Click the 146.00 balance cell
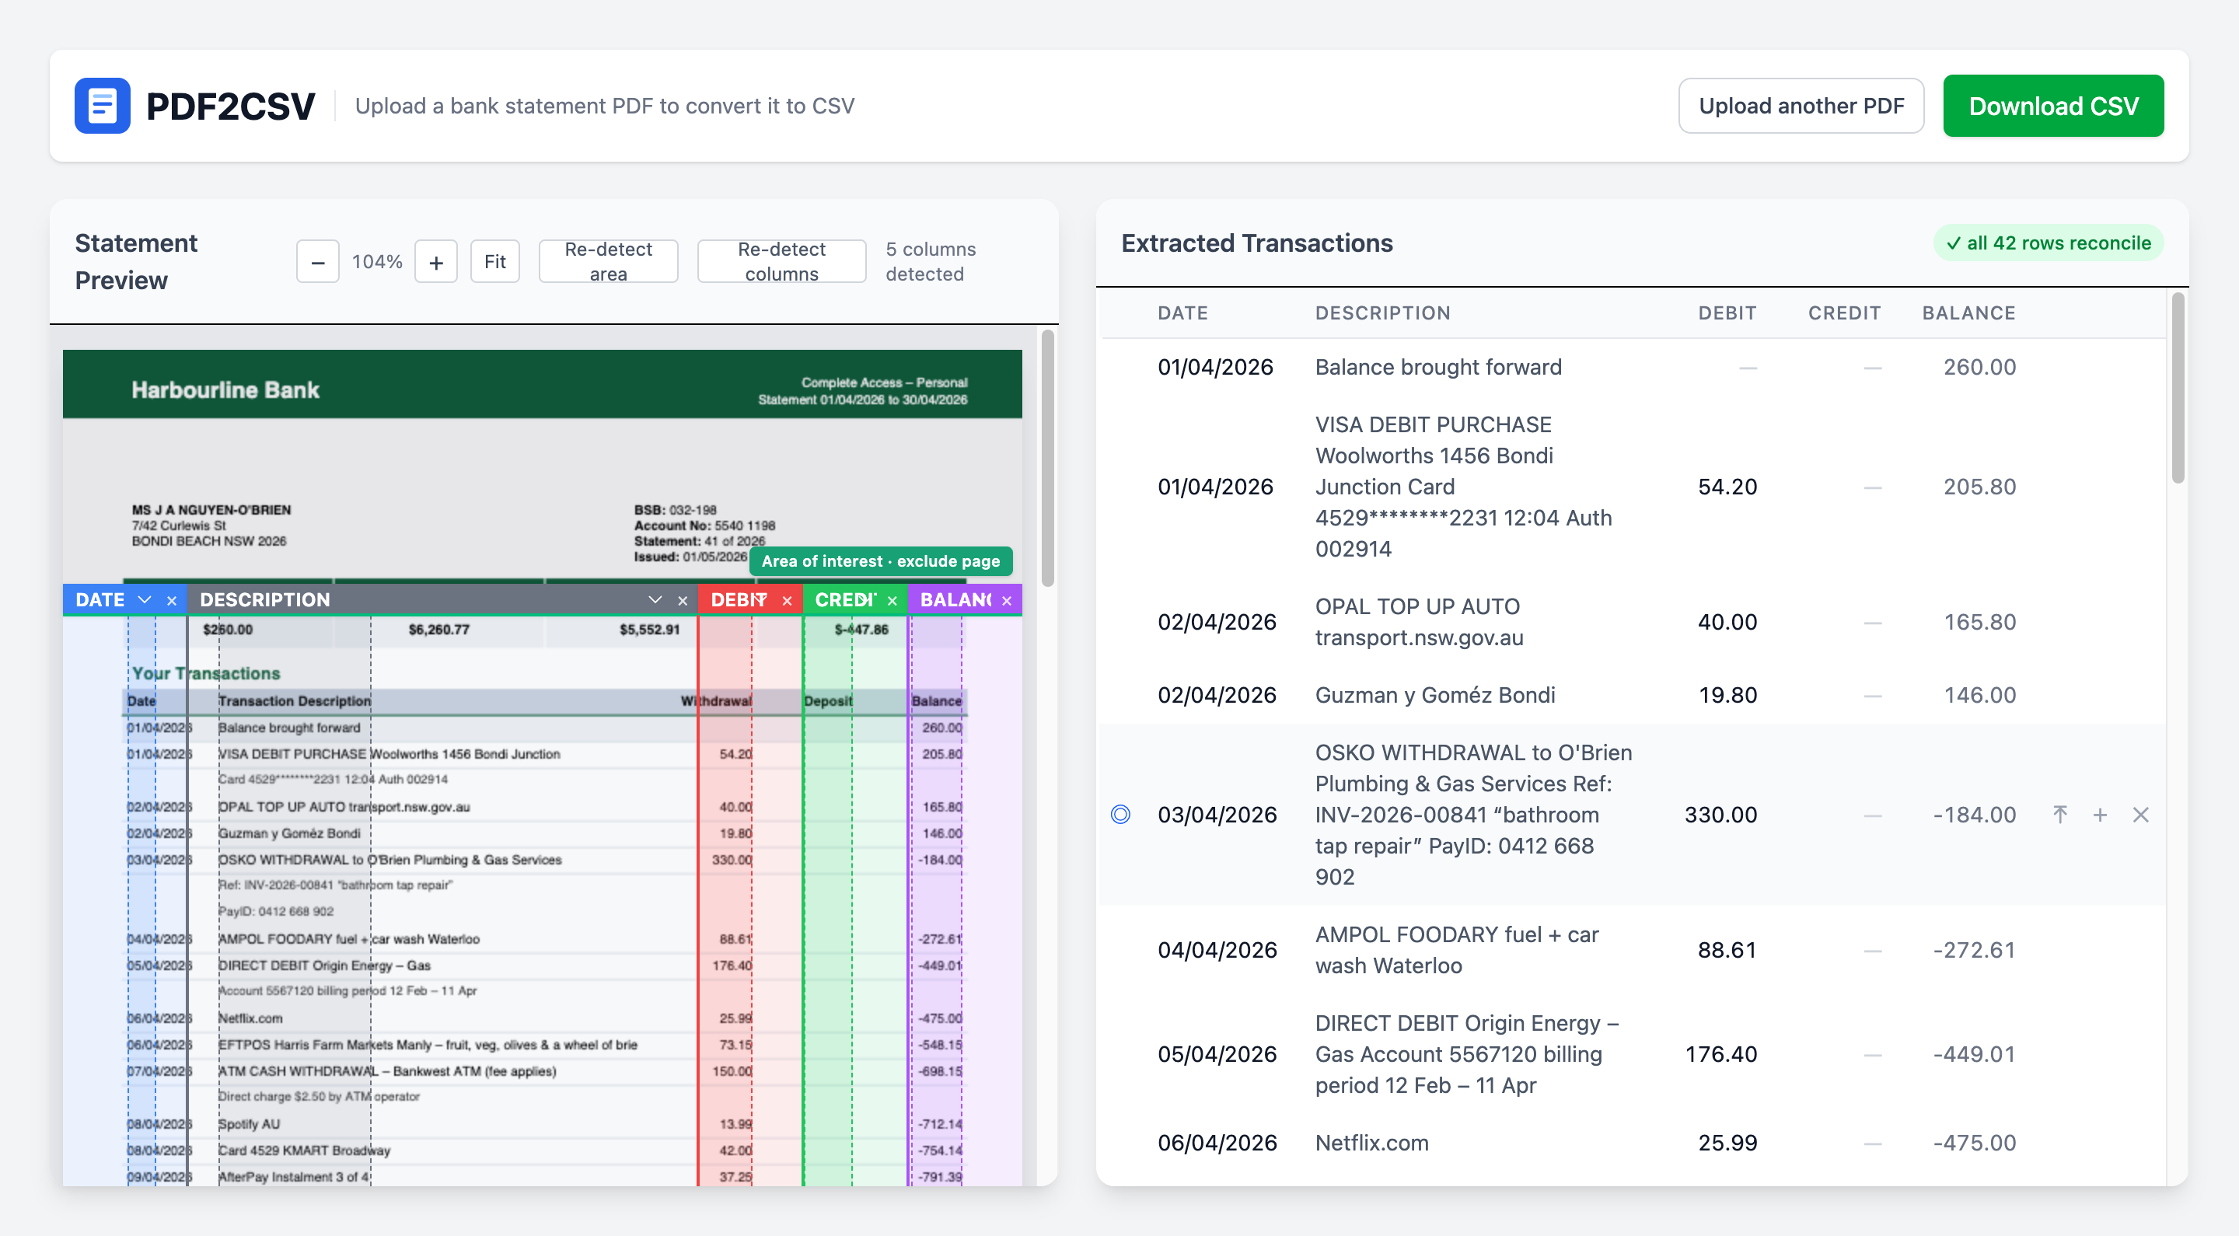Image resolution: width=2239 pixels, height=1236 pixels. pos(1979,696)
